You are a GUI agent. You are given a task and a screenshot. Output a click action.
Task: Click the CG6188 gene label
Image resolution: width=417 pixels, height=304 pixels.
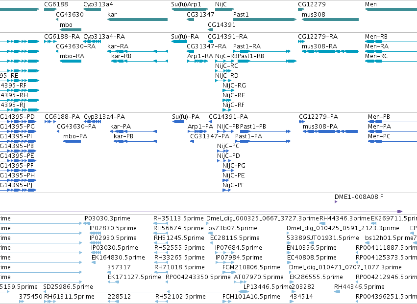pyautogui.click(x=56, y=4)
